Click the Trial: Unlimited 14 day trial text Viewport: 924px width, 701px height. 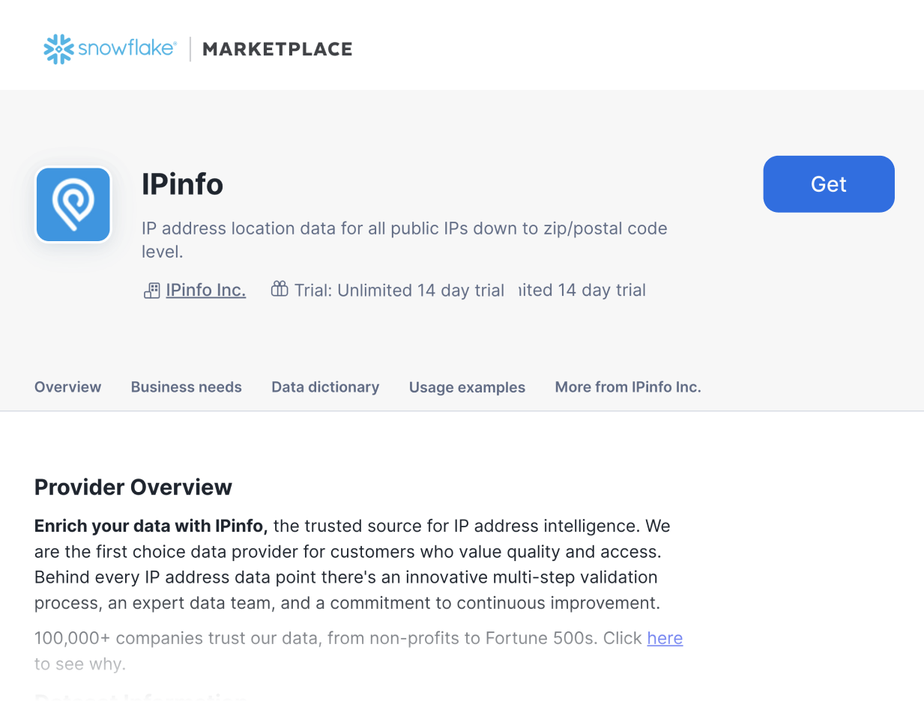[x=398, y=290]
